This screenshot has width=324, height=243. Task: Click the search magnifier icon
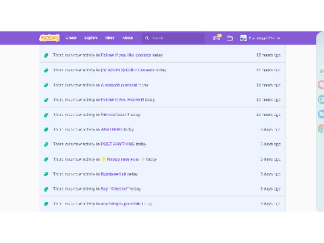(x=146, y=38)
